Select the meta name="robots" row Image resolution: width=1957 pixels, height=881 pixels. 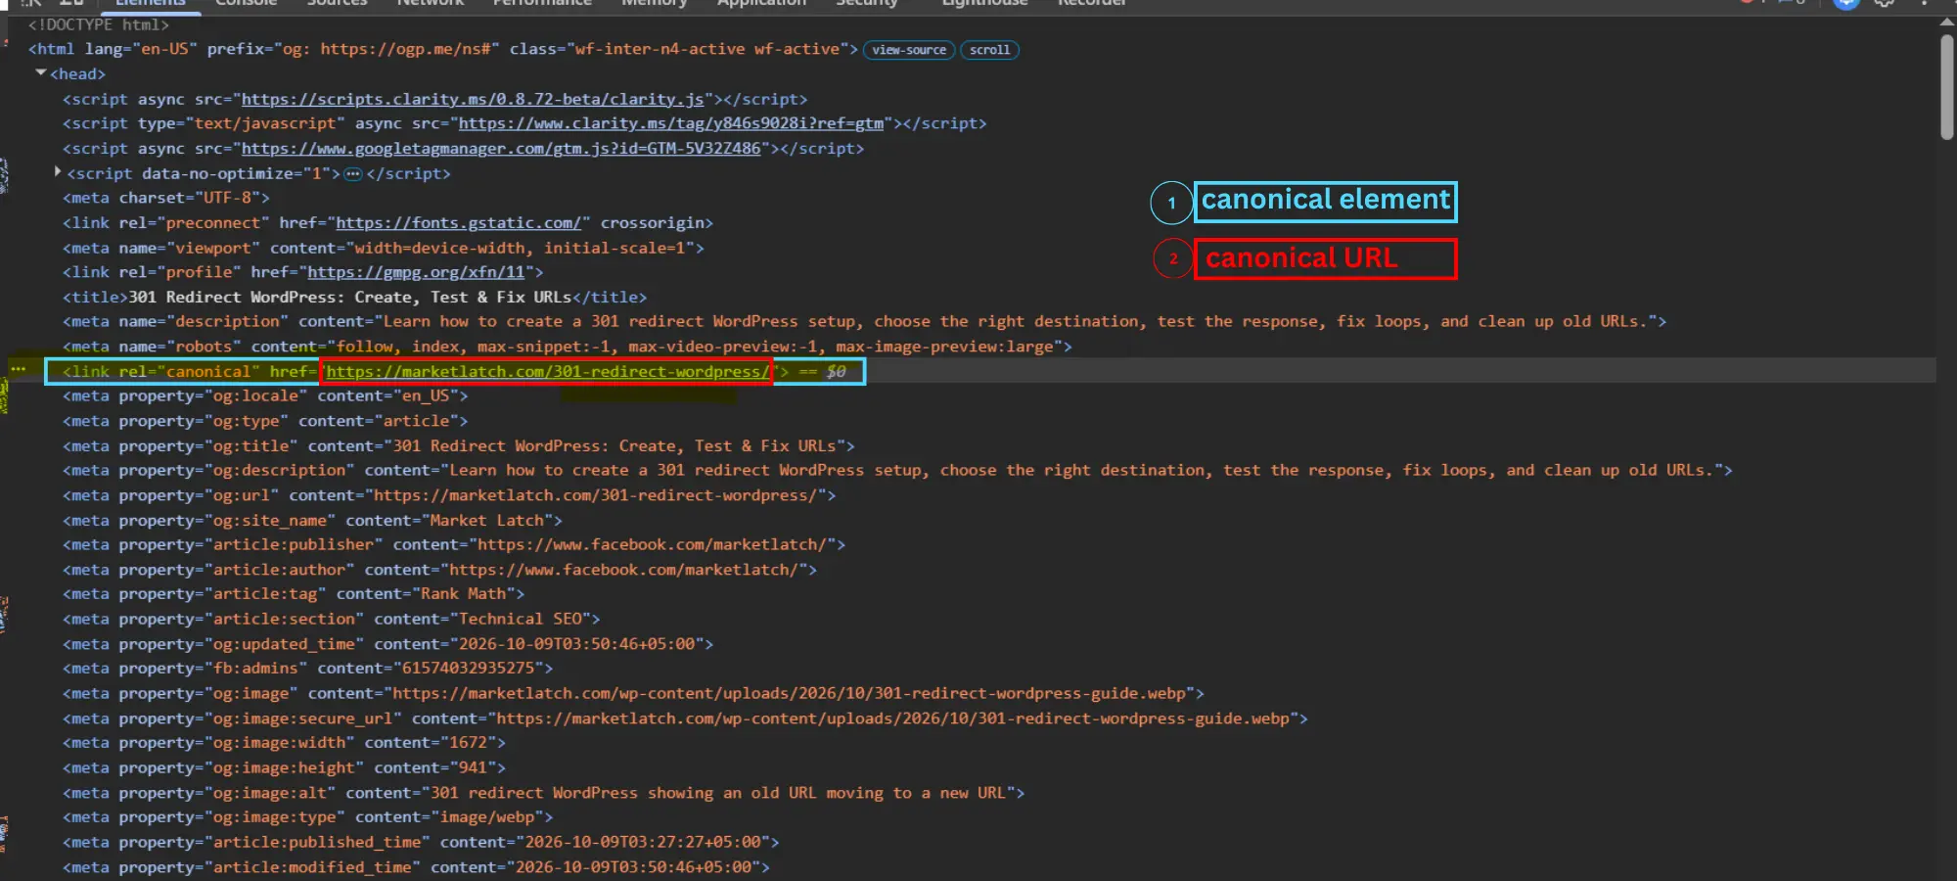tap(568, 347)
